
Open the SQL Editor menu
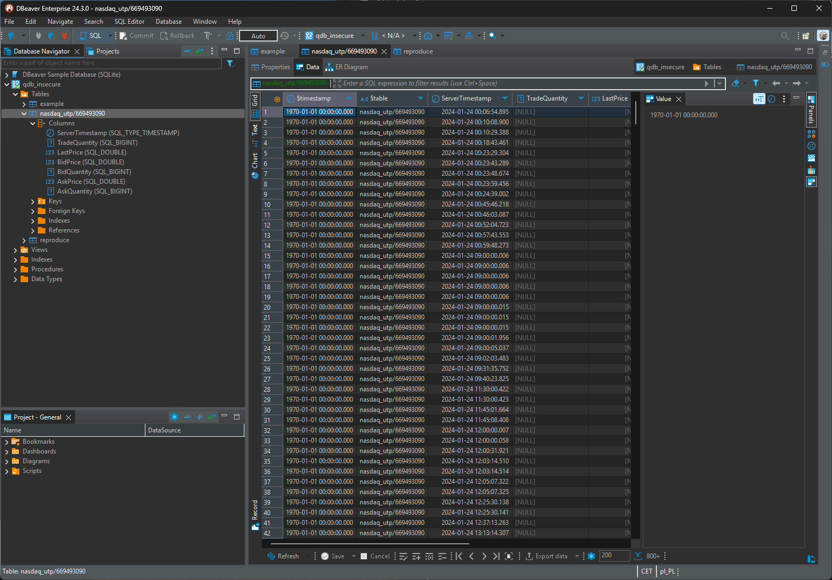tap(129, 22)
